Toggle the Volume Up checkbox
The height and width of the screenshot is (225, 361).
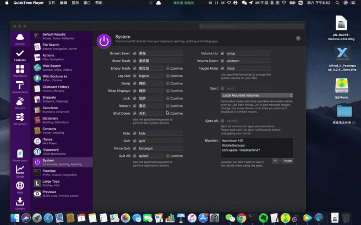click(222, 53)
